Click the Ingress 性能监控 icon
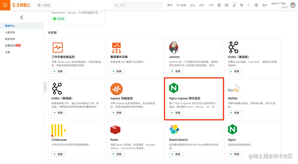This screenshot has width=298, height=164. pos(116,89)
